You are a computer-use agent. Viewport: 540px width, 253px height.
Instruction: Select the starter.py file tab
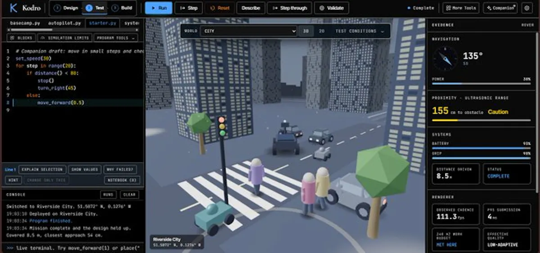(x=102, y=23)
